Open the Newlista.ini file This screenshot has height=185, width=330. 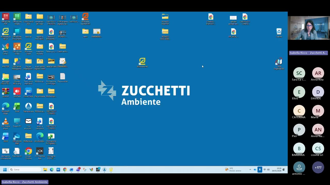[17, 152]
